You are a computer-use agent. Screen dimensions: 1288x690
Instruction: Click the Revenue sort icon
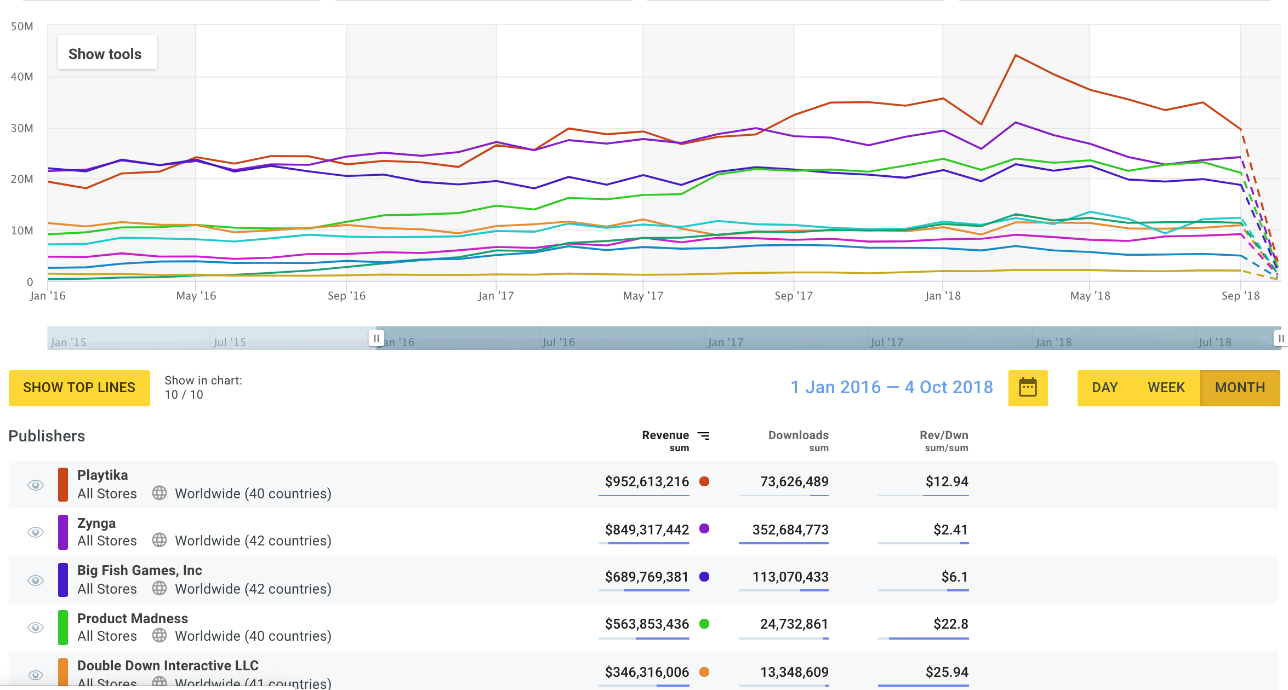703,435
